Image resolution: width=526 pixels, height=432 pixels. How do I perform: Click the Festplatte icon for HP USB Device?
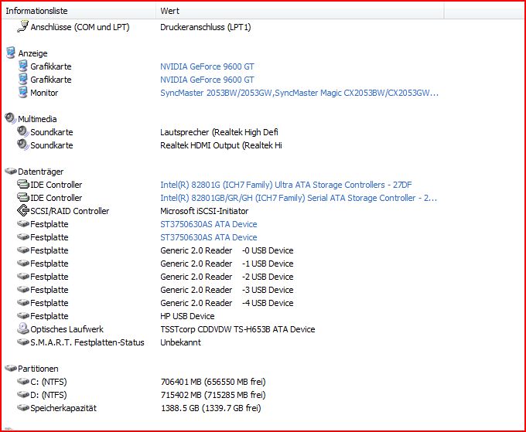tap(23, 315)
